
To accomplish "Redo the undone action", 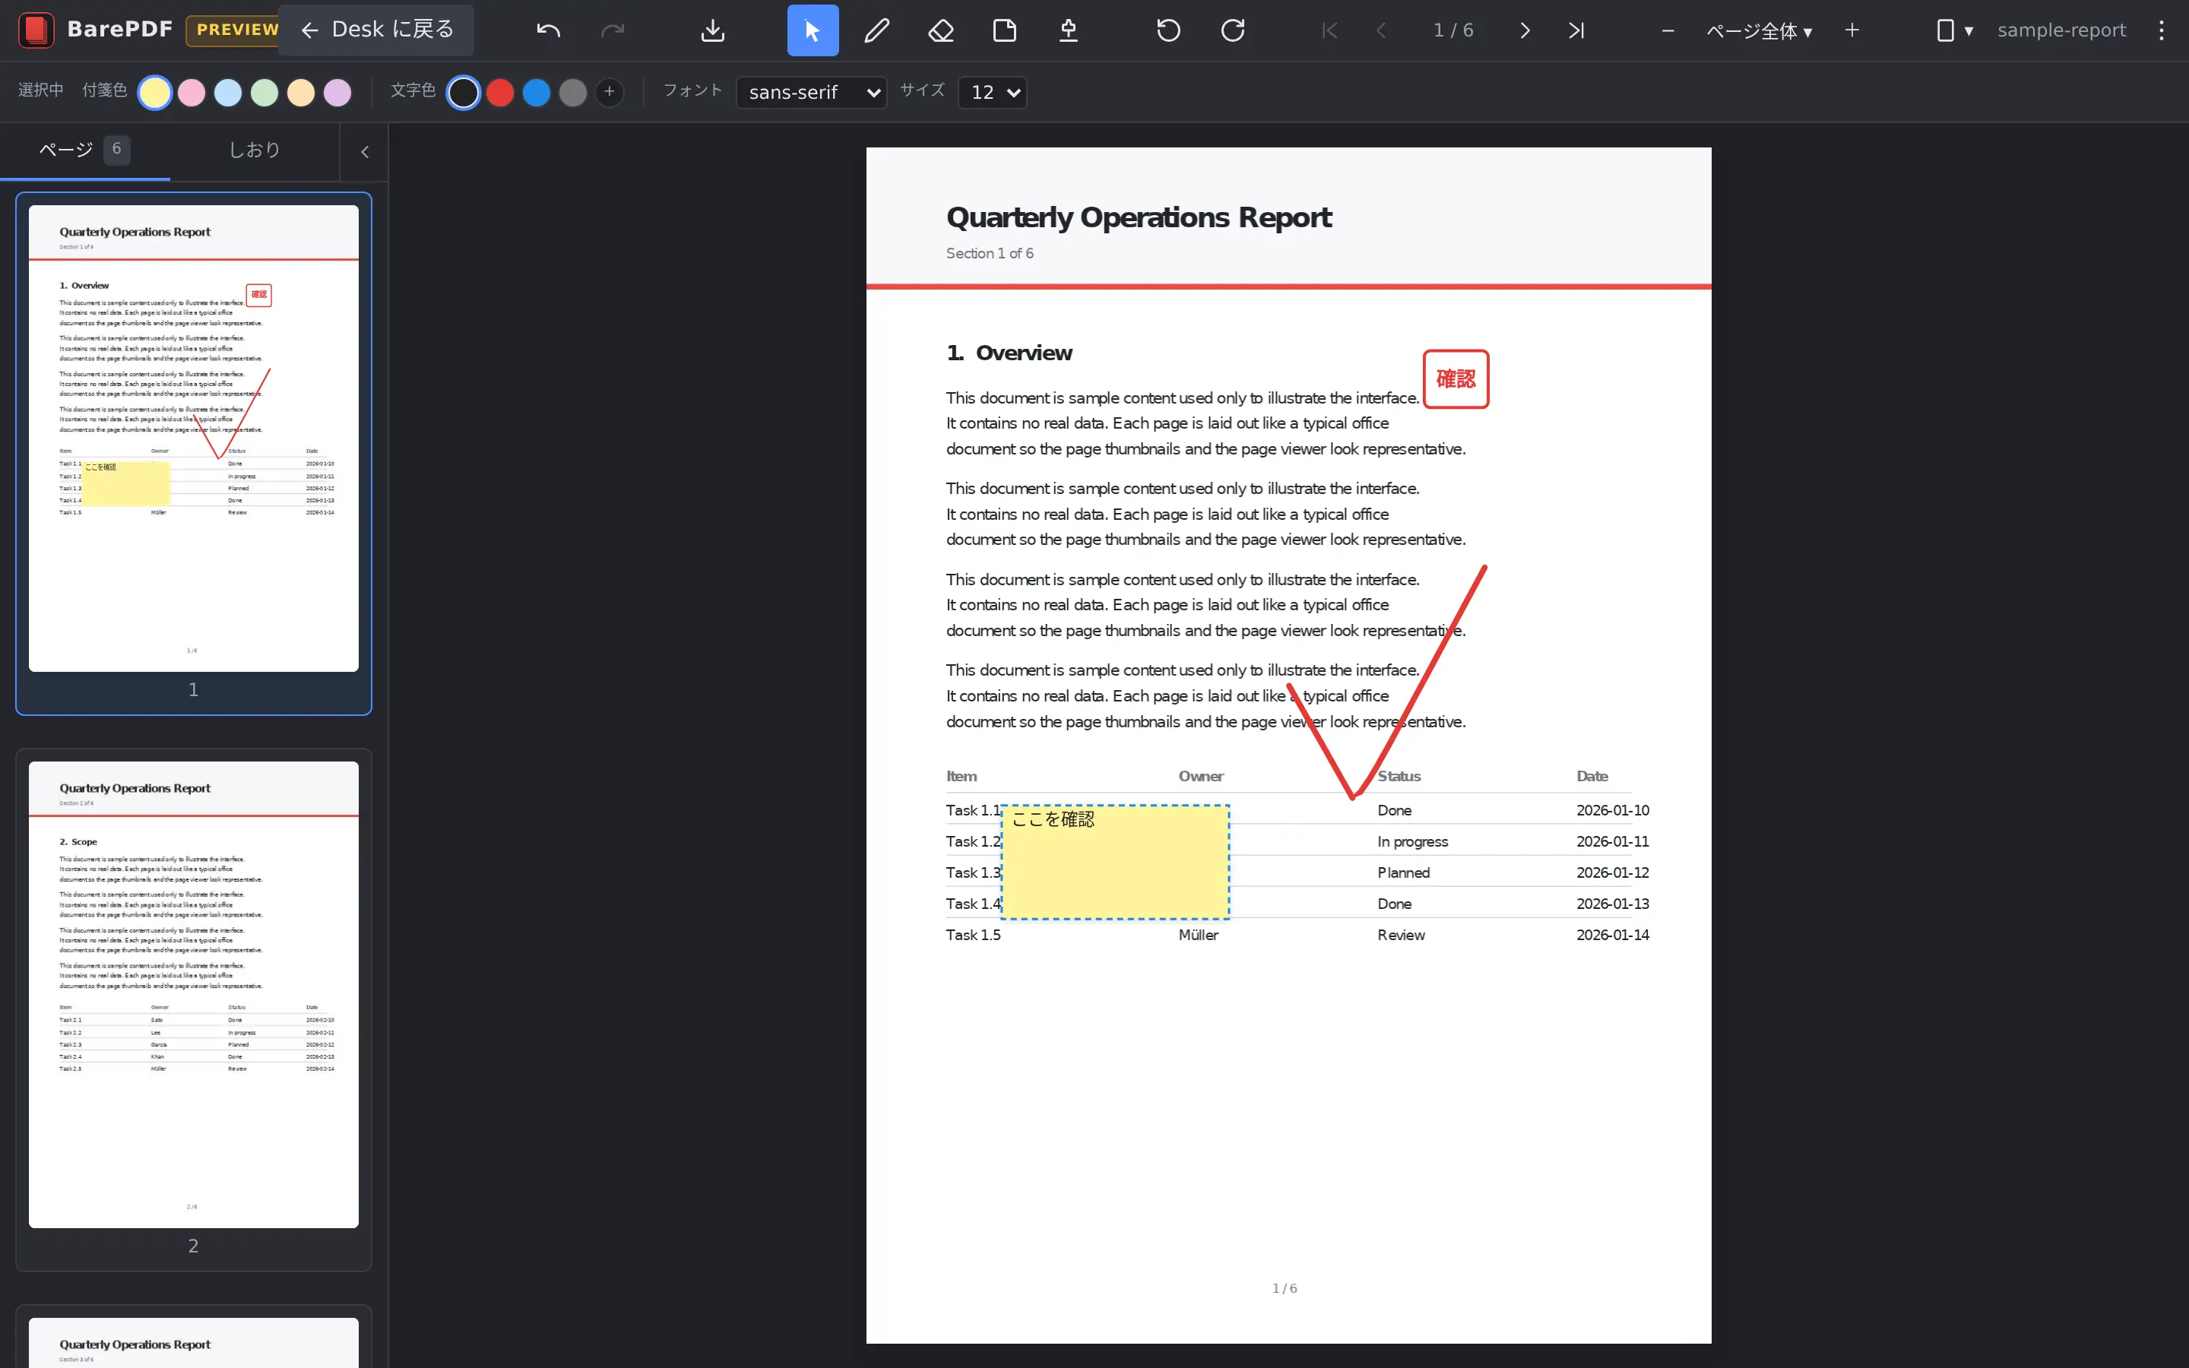I will click(613, 30).
